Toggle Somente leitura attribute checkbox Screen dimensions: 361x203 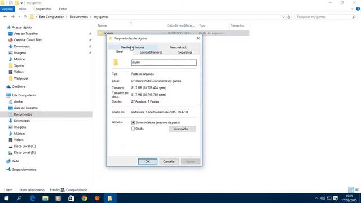(x=133, y=123)
